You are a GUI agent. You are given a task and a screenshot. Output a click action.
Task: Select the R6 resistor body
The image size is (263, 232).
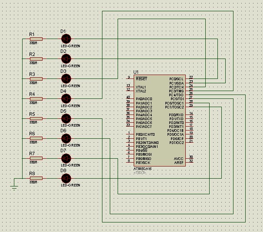coord(36,138)
